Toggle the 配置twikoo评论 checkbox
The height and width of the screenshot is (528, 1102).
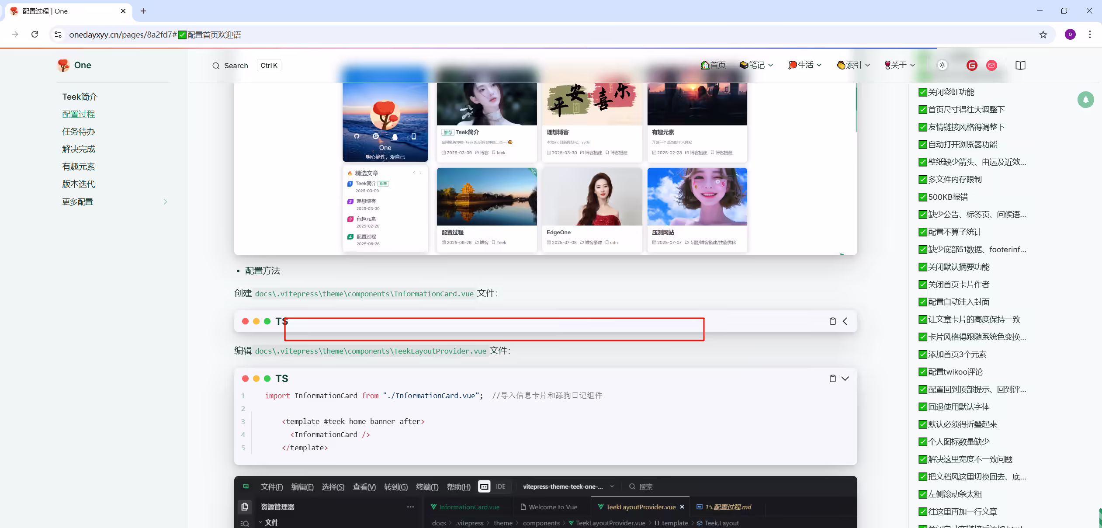[923, 372]
